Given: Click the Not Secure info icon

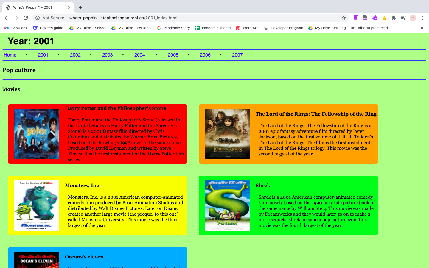Looking at the screenshot, I should tap(38, 18).
